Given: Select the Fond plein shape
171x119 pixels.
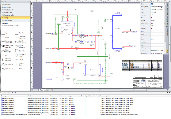Looking at the screenshot, I should coord(21,55).
